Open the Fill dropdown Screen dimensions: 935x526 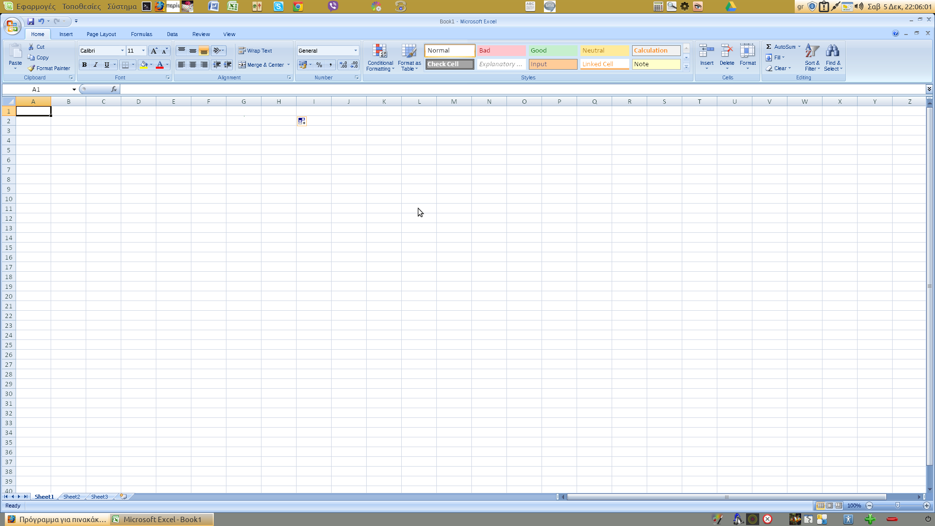point(775,57)
